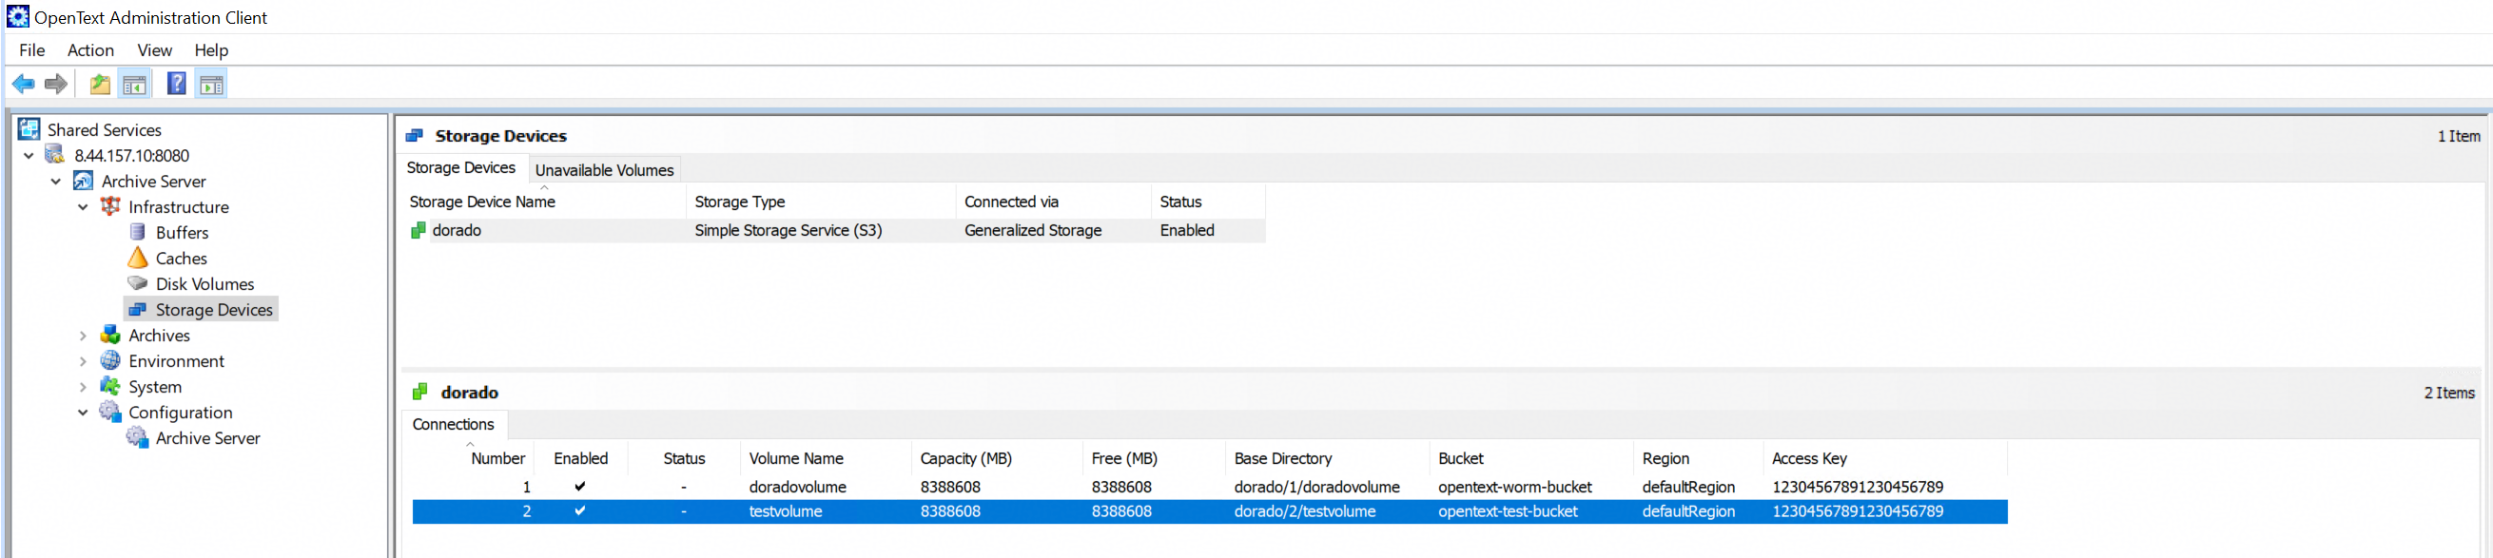Open the Help menu

(211, 50)
